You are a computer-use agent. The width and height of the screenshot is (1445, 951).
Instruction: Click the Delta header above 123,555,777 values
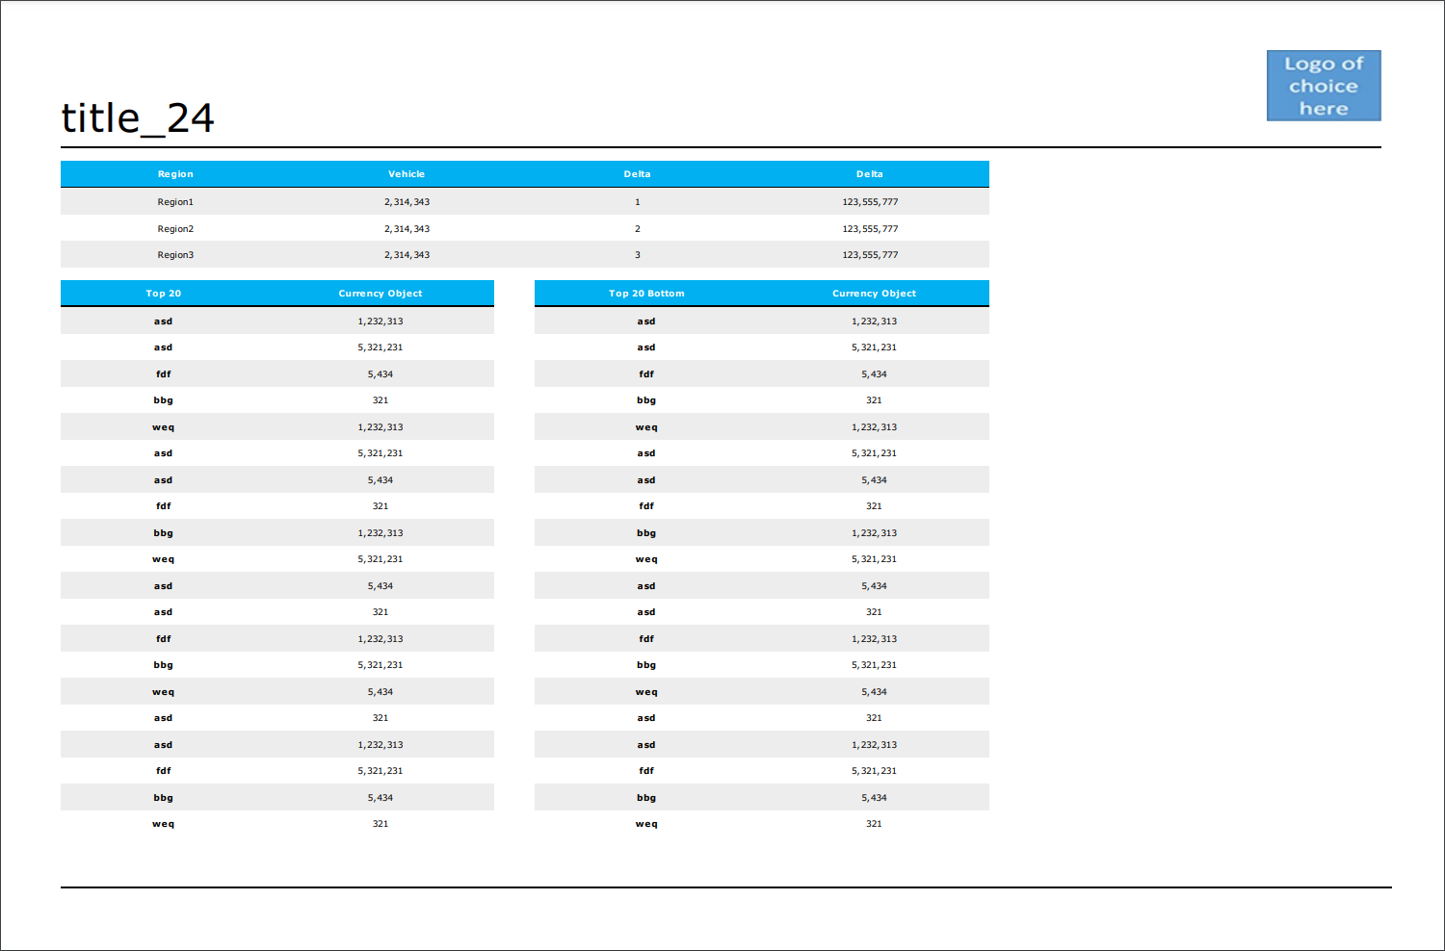pyautogui.click(x=870, y=174)
